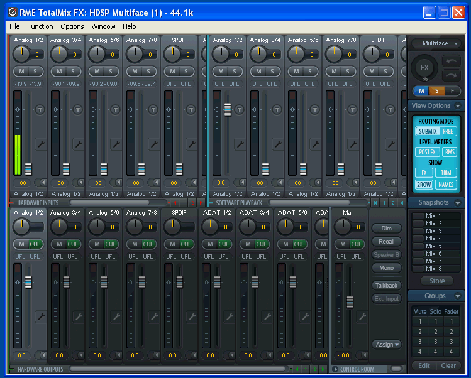This screenshot has width=471, height=378.
Task: Click the Mono button
Action: (387, 268)
